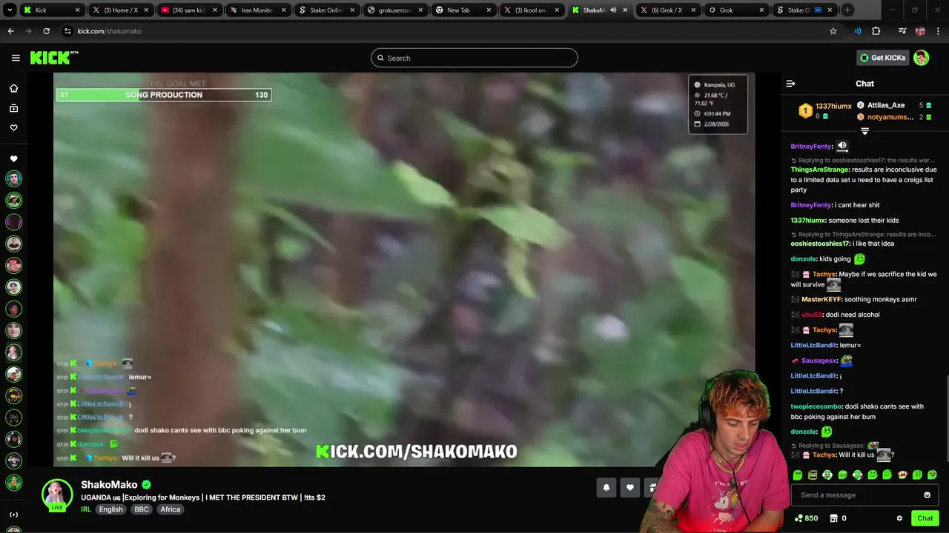Viewport: 949px width, 533px height.
Task: Select the BBC tag
Action: click(142, 509)
